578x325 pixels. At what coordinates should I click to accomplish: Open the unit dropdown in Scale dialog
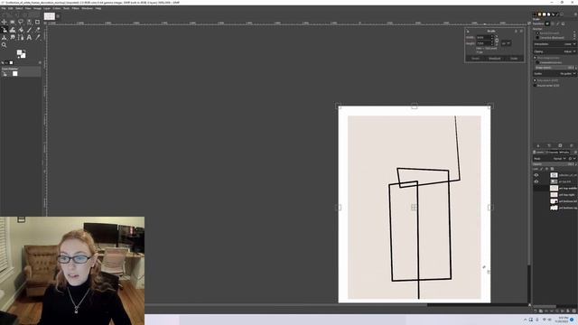click(506, 43)
